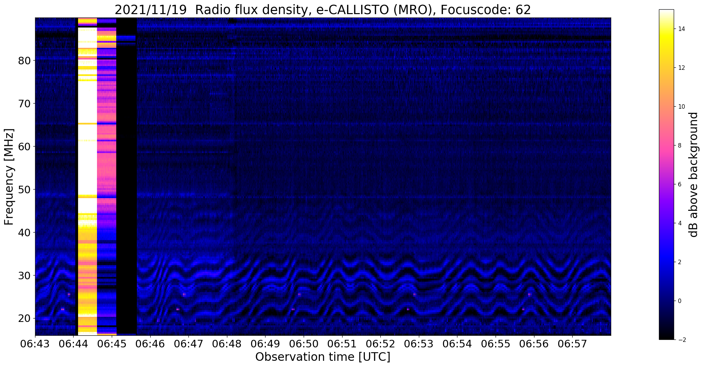Viewport: 704px width, 367px height.
Task: Click the 06:45 time tick label
Action: tap(112, 343)
